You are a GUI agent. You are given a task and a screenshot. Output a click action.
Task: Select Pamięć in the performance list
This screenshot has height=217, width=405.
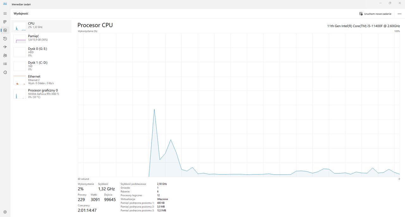41,39
